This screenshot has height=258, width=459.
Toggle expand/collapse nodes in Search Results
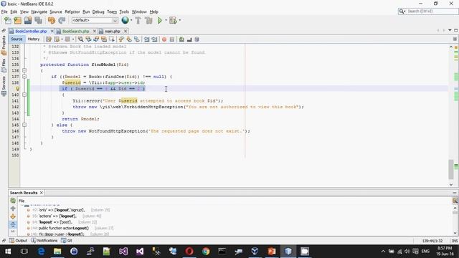13,224
